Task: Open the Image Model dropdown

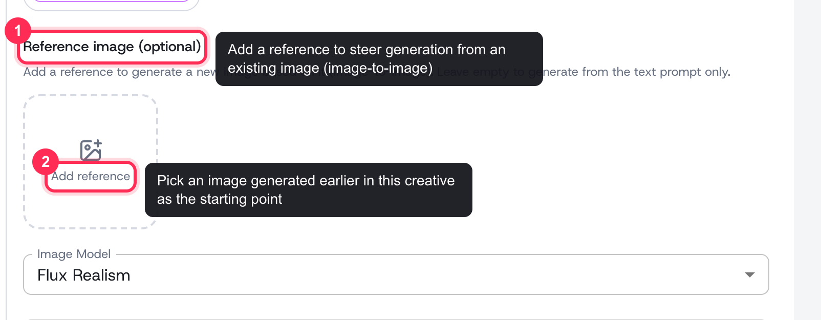Action: [x=396, y=275]
